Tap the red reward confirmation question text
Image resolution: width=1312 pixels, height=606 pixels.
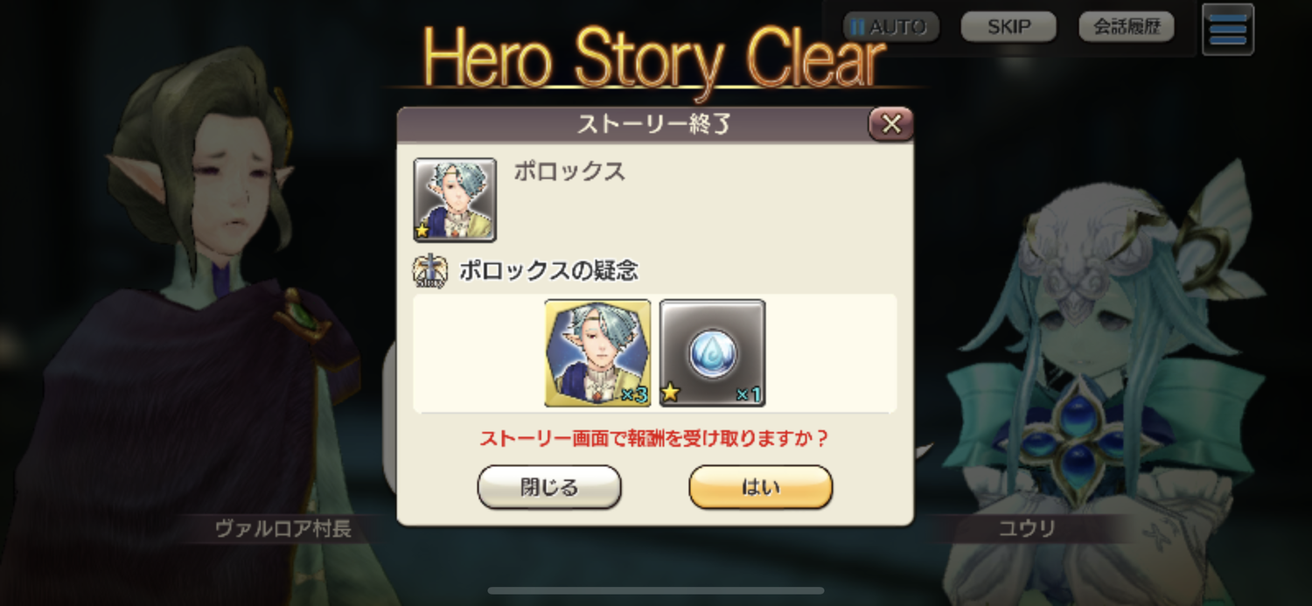(x=654, y=438)
